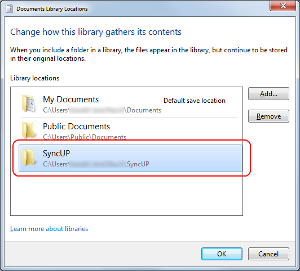Viewport: 300px width, 271px height.
Task: Click the C:\Users\Public\Documents path text
Action: [85, 137]
